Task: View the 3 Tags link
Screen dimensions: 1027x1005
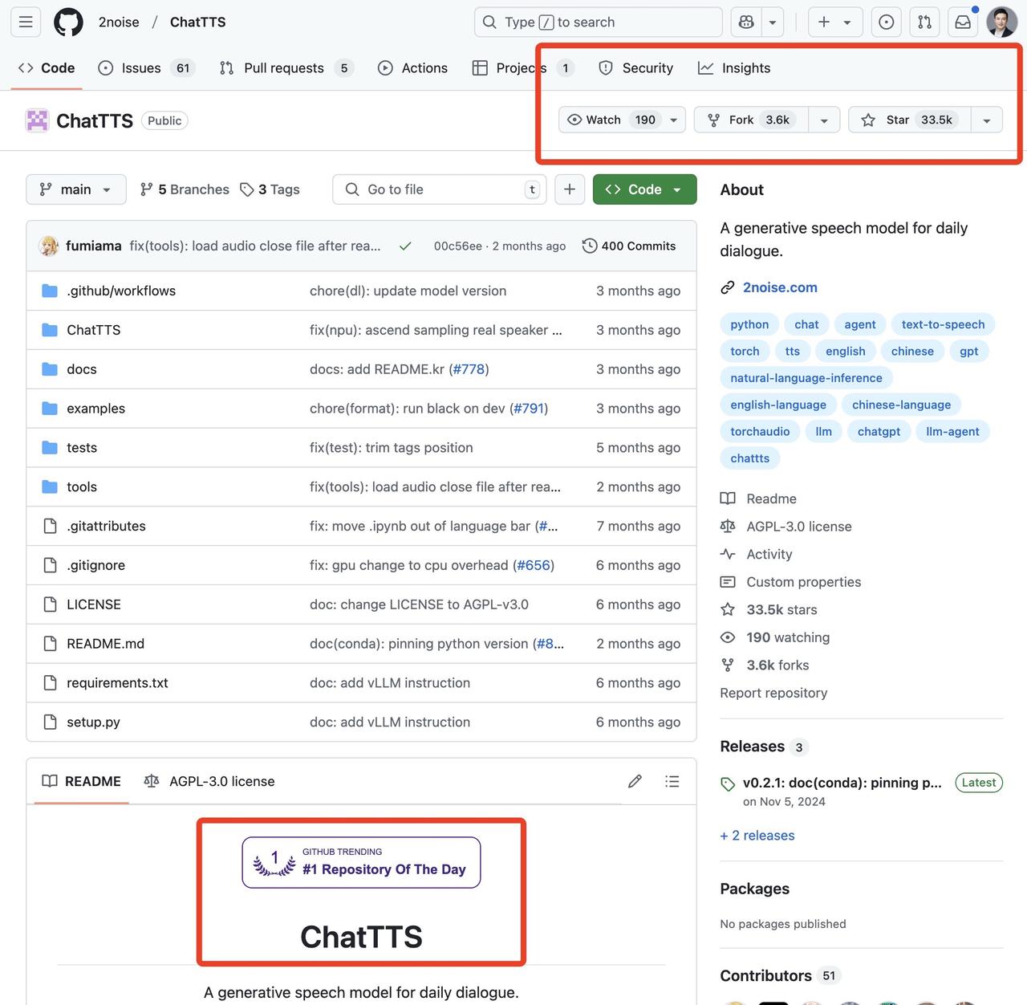Action: (270, 189)
